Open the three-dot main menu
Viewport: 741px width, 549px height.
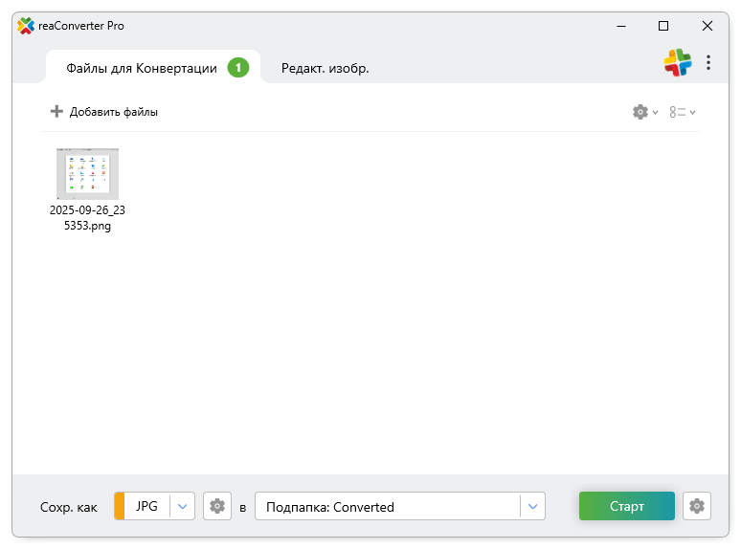pos(708,62)
